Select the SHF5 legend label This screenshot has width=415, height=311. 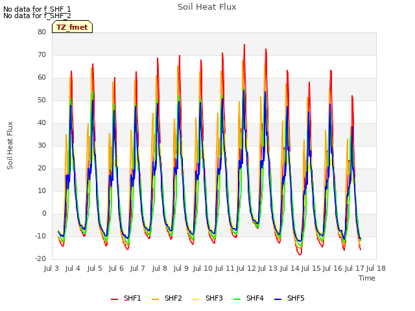pyautogui.click(x=296, y=298)
